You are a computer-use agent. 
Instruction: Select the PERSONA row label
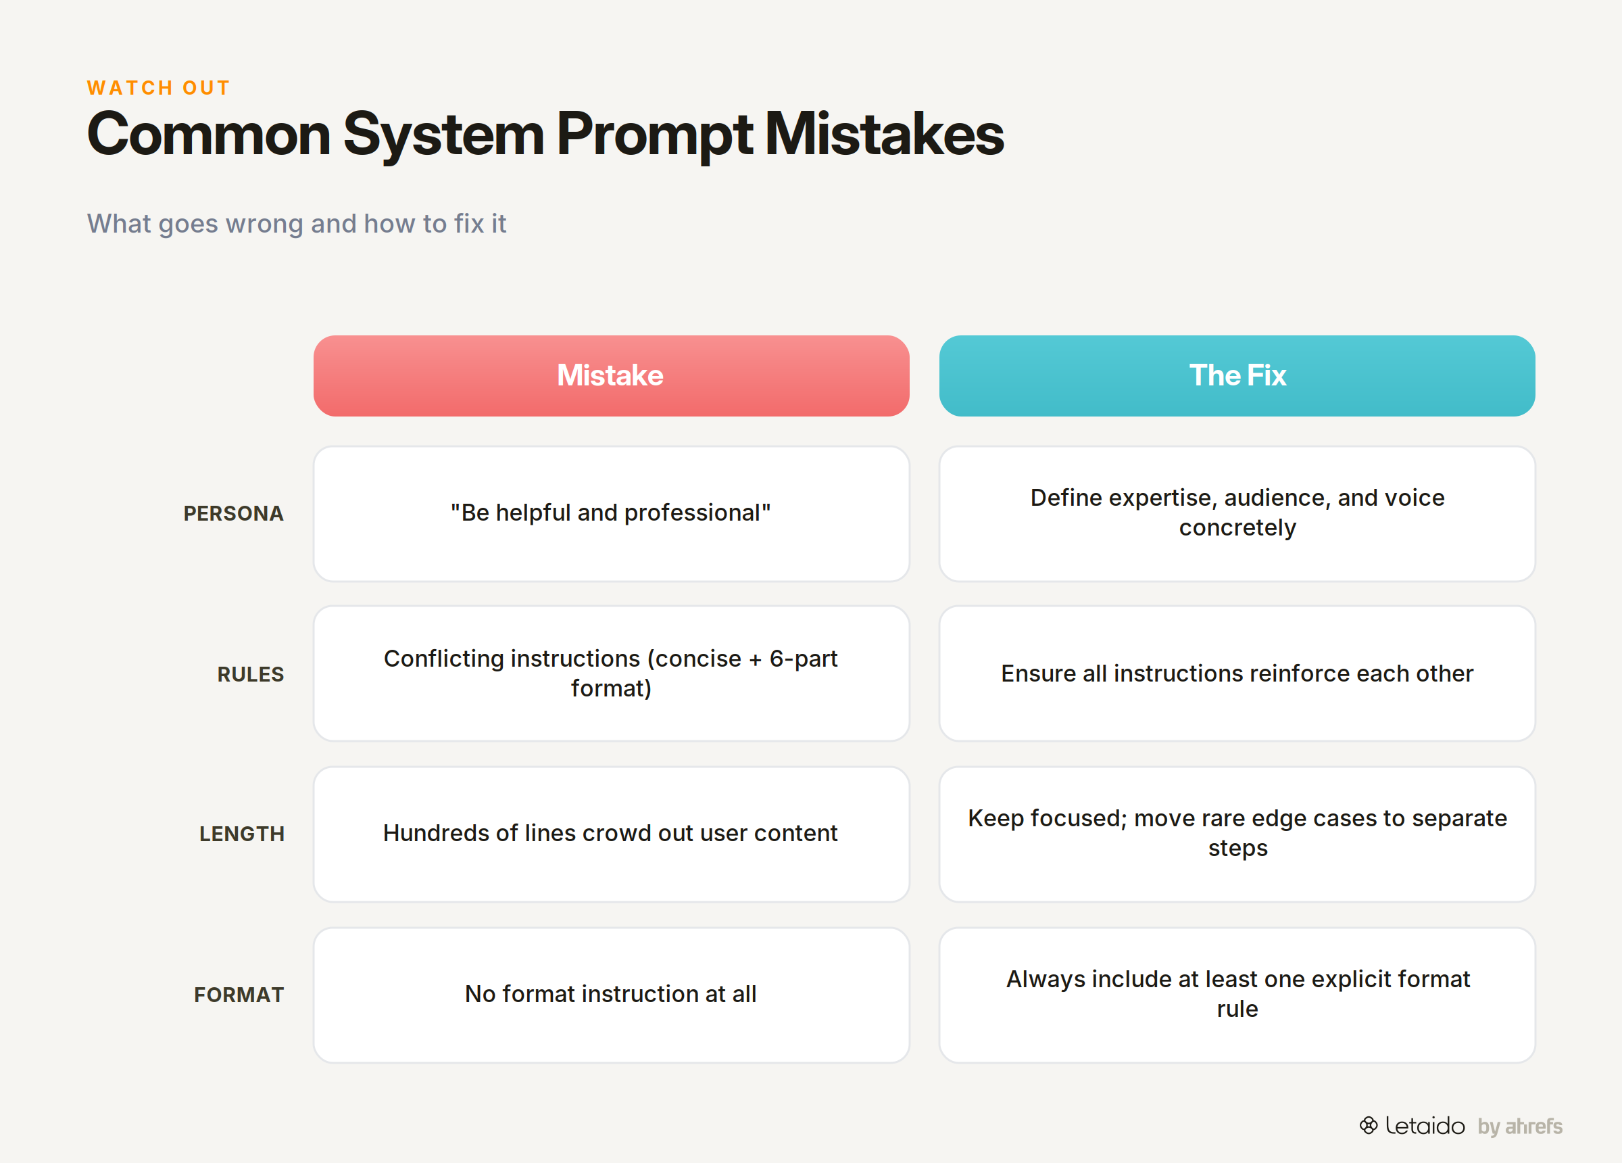click(x=233, y=514)
